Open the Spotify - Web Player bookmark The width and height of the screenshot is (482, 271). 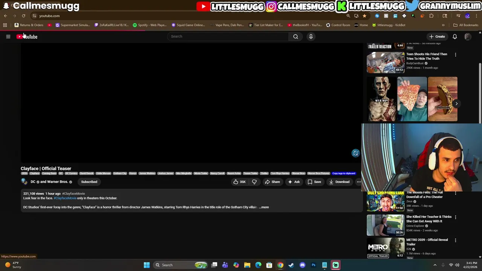coord(149,25)
